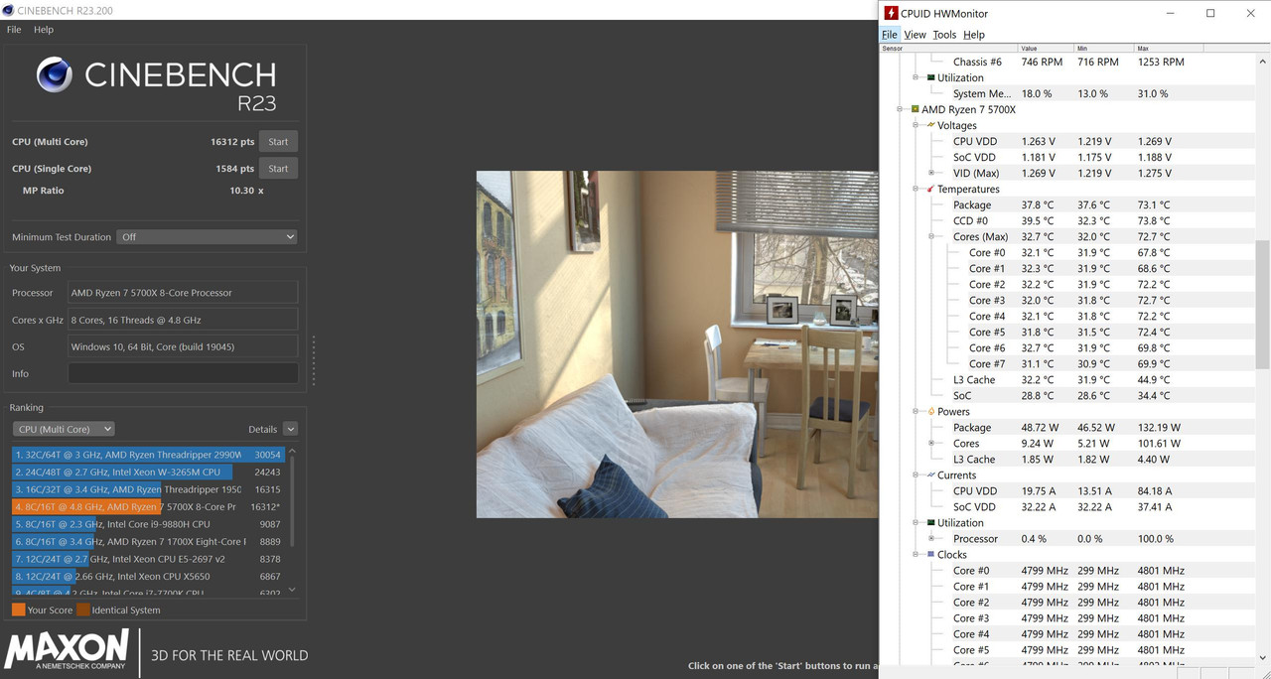1271x679 pixels.
Task: Select the Core i9-9880H ranking row
Action: coord(148,524)
